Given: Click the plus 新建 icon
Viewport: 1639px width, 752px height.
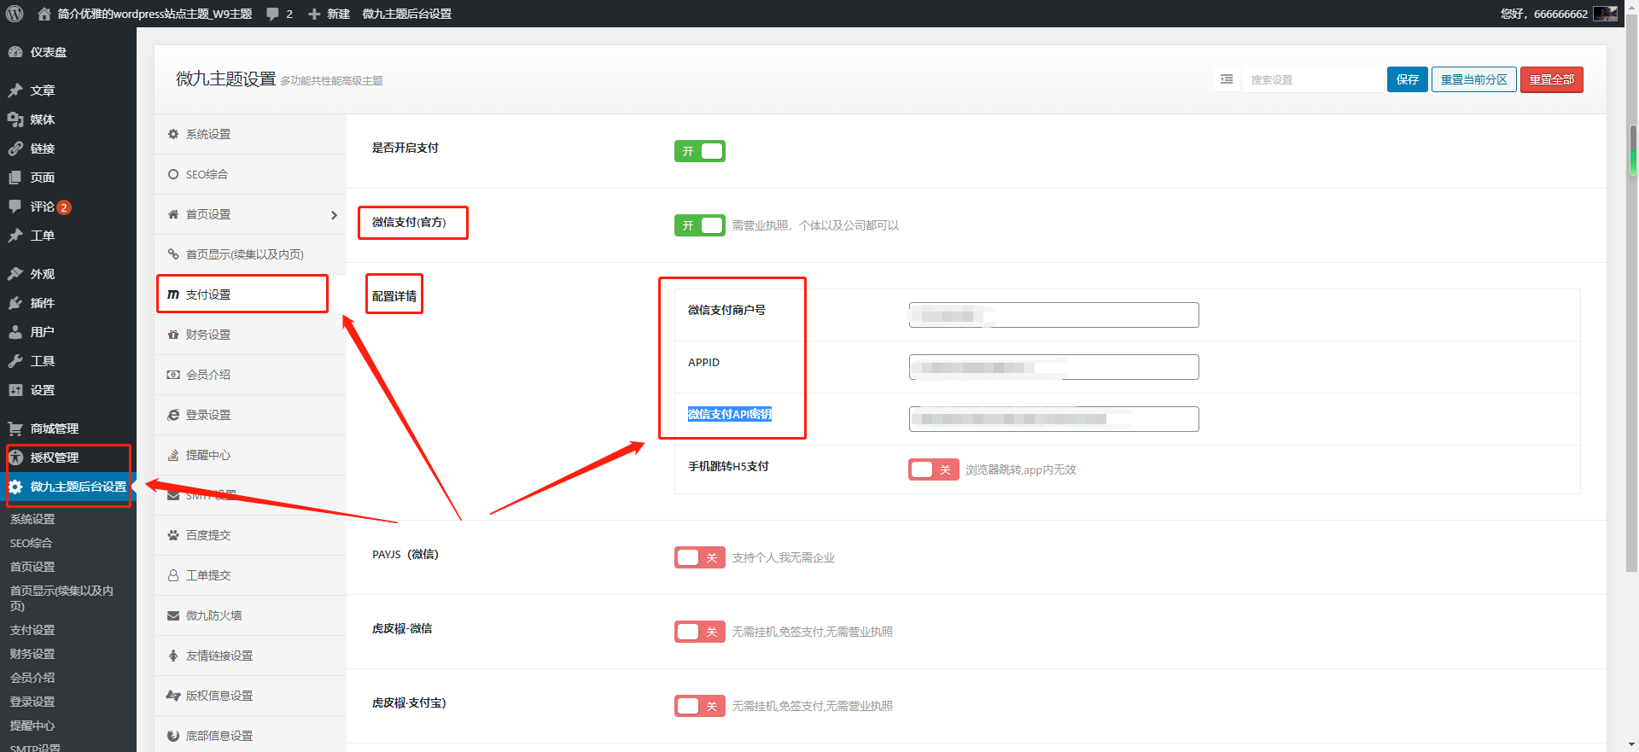Looking at the screenshot, I should (x=314, y=14).
